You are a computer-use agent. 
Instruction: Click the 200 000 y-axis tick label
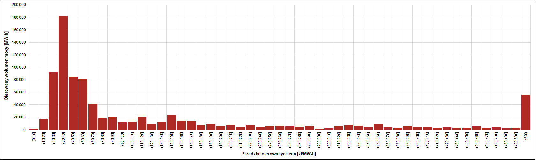(x=19, y=5)
